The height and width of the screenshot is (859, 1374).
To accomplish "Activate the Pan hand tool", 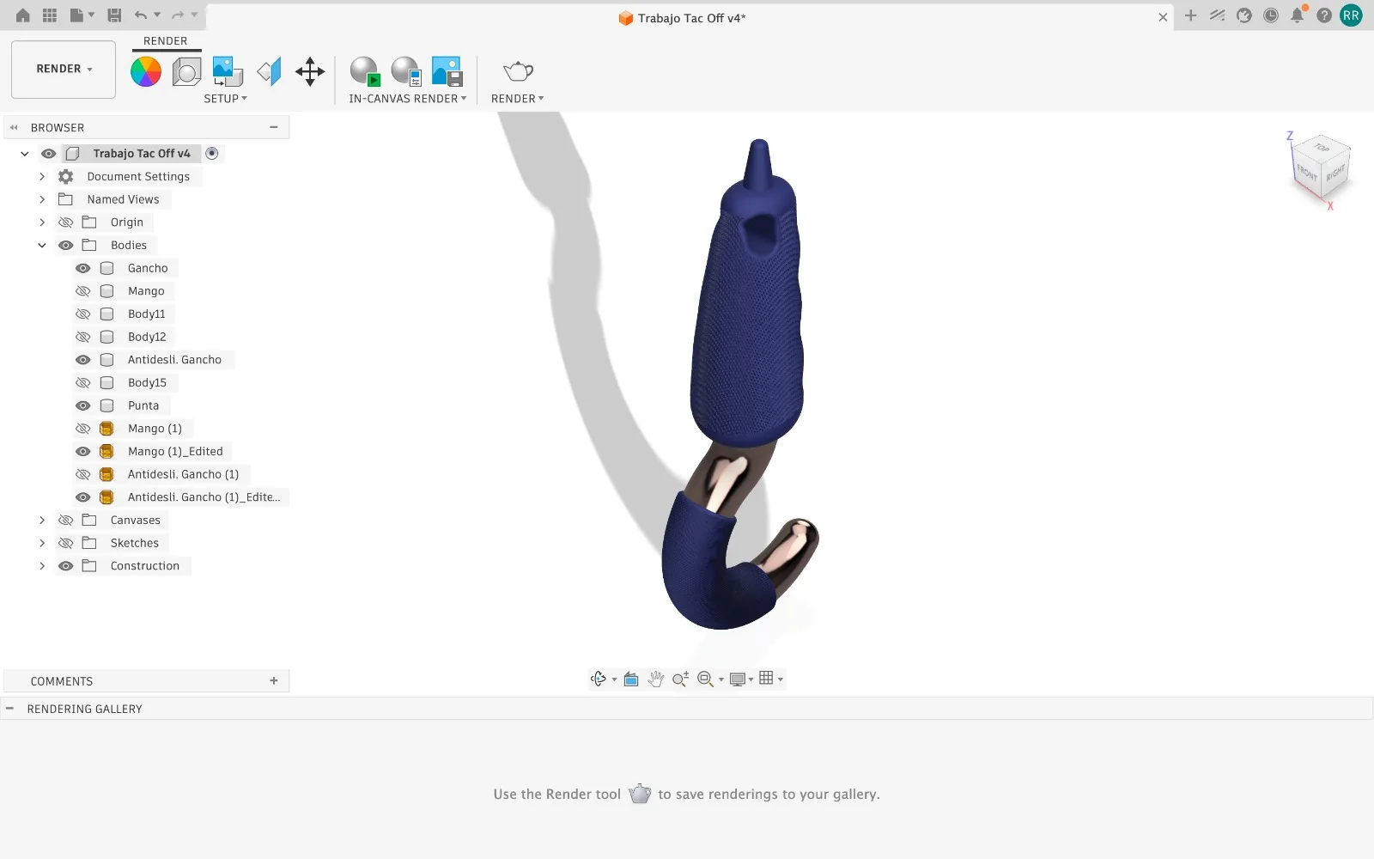I will pyautogui.click(x=656, y=679).
